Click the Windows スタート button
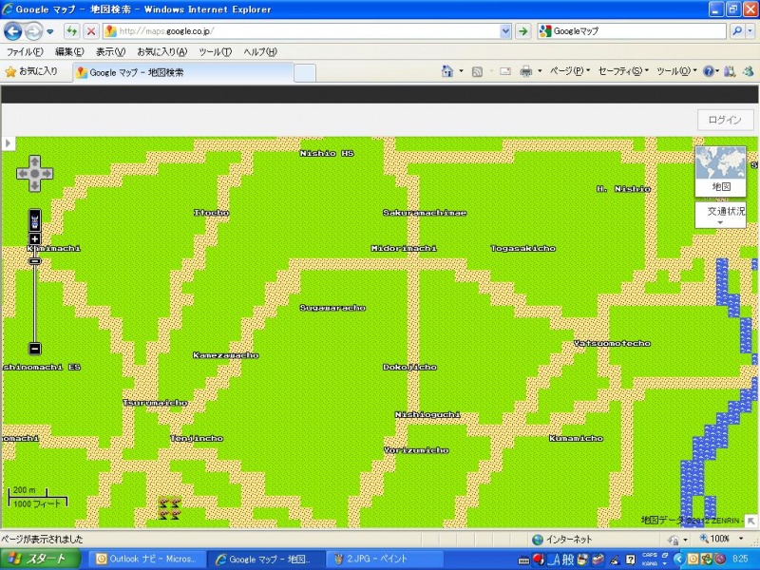Image resolution: width=760 pixels, height=570 pixels. click(x=40, y=559)
